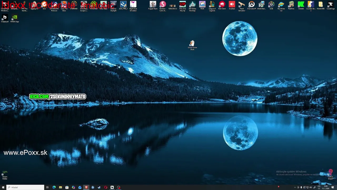Open the Windows Start menu
The width and height of the screenshot is (337, 190).
[x=3, y=187]
